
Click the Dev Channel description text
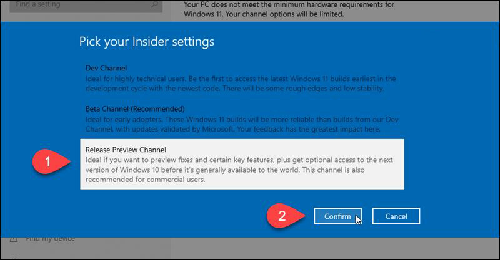pos(241,84)
